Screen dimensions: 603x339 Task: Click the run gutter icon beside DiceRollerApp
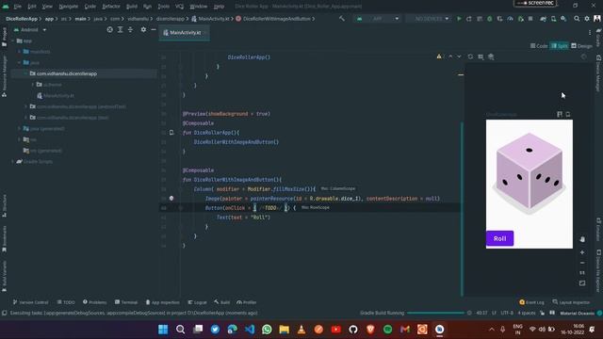coord(171,133)
